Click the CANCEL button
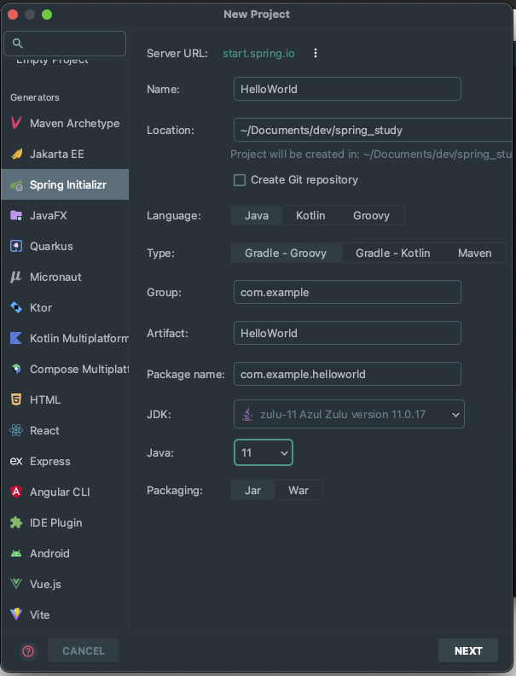This screenshot has height=676, width=516. click(x=83, y=650)
